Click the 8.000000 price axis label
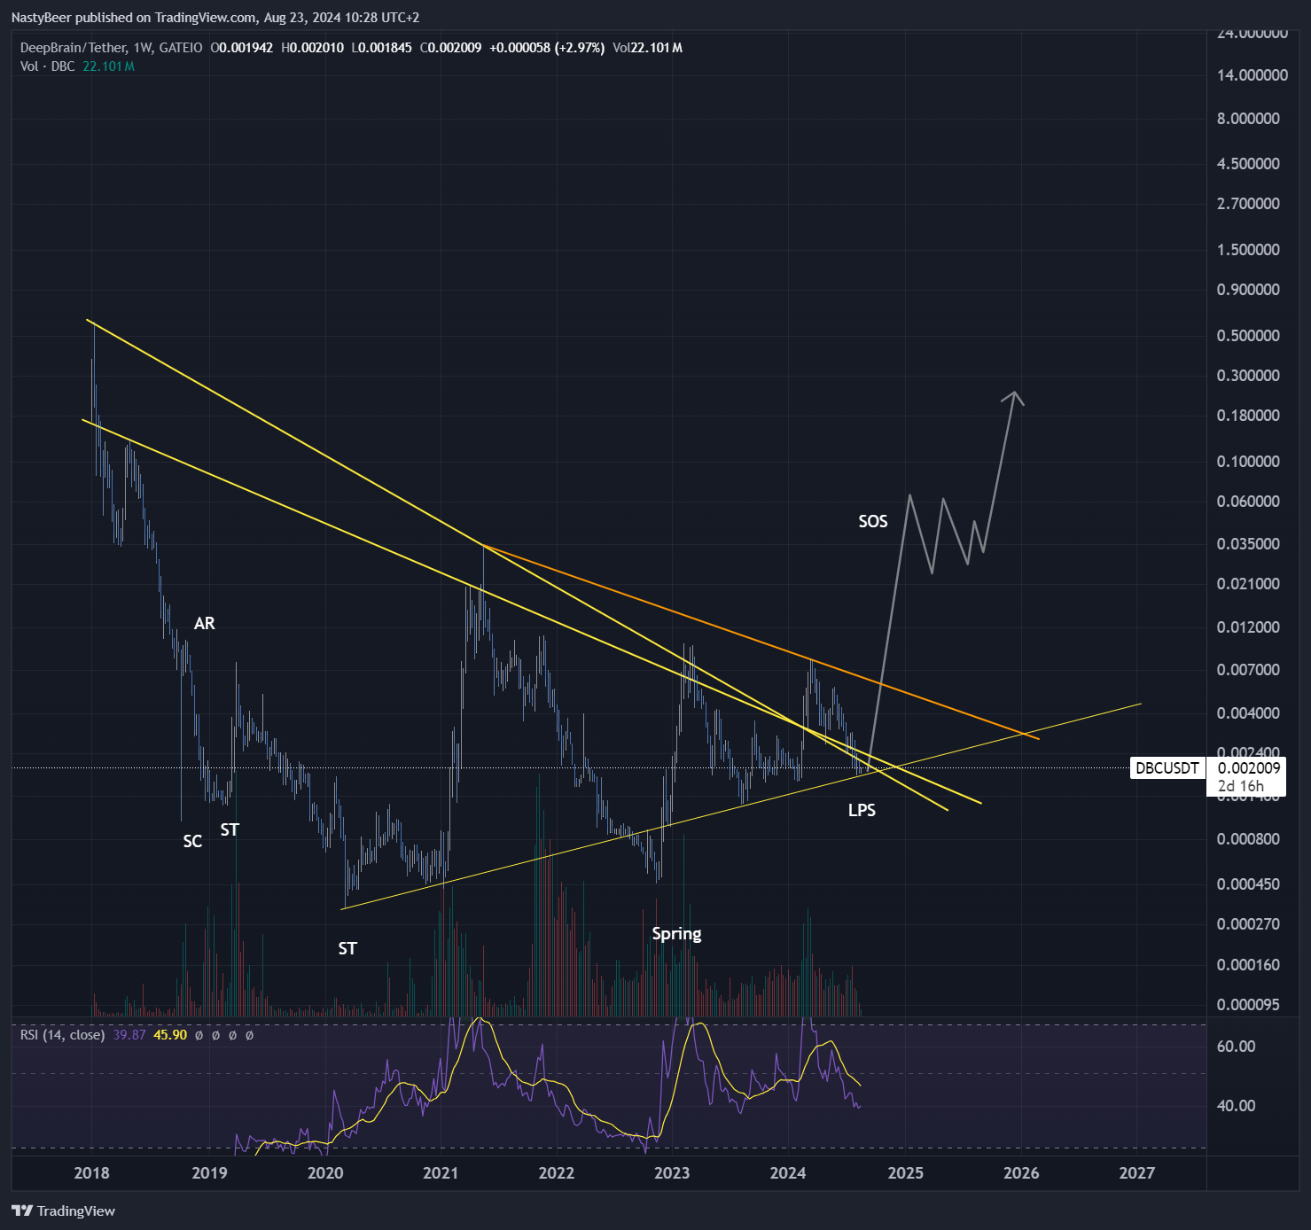1311x1230 pixels. click(x=1249, y=119)
